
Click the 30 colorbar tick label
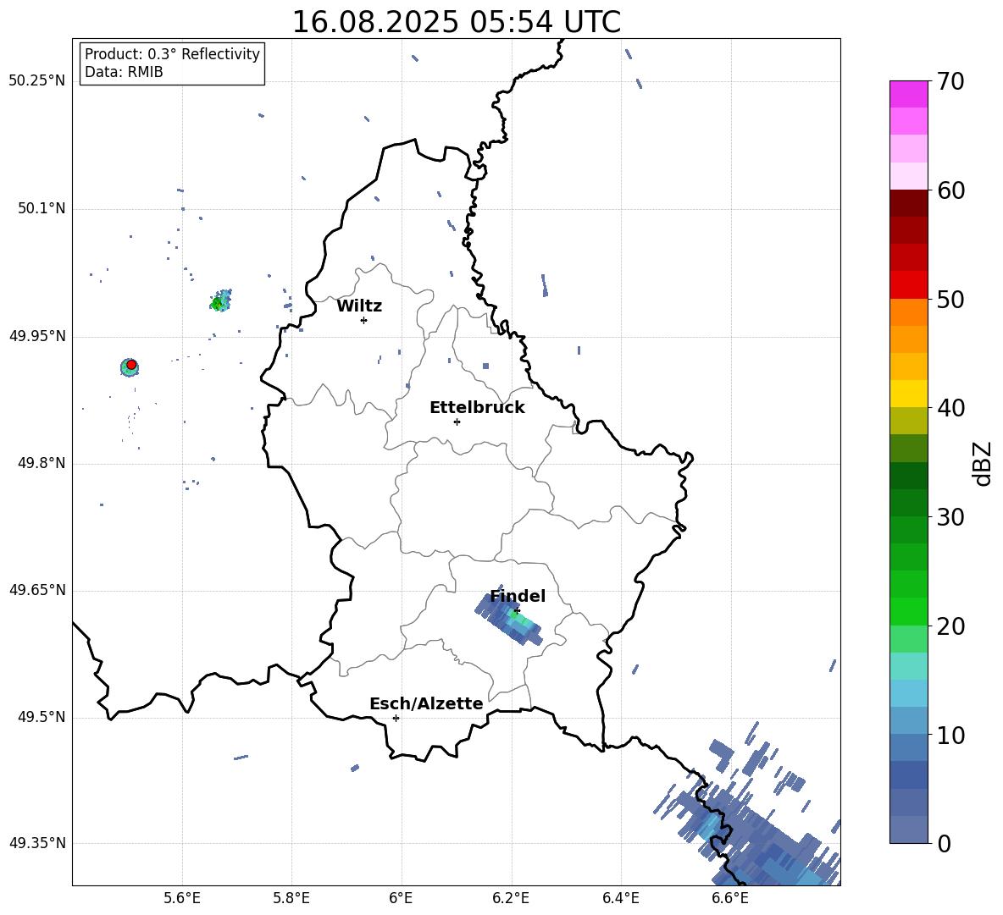950,517
